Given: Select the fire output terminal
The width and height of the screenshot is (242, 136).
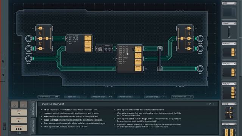Looking at the screenshot, I should pos(200,69).
